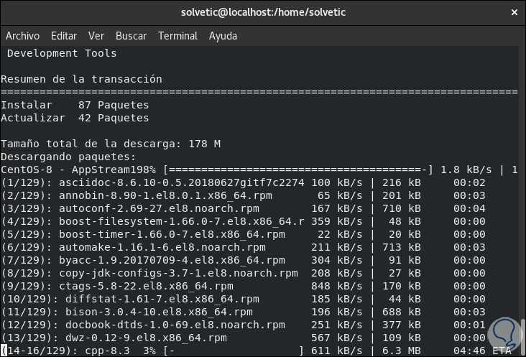Image resolution: width=526 pixels, height=357 pixels.
Task: Click the "Actualizar 42 Paquetes" line
Action: click(x=75, y=118)
